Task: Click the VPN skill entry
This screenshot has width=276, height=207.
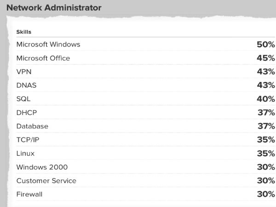Action: tap(23, 72)
